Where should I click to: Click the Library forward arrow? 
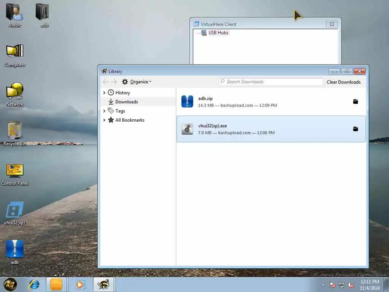tap(114, 82)
